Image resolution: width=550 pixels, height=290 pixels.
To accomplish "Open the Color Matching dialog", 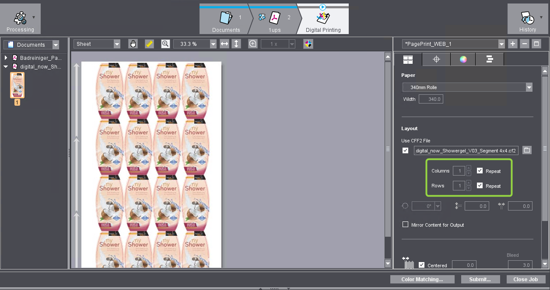I will tap(422, 279).
